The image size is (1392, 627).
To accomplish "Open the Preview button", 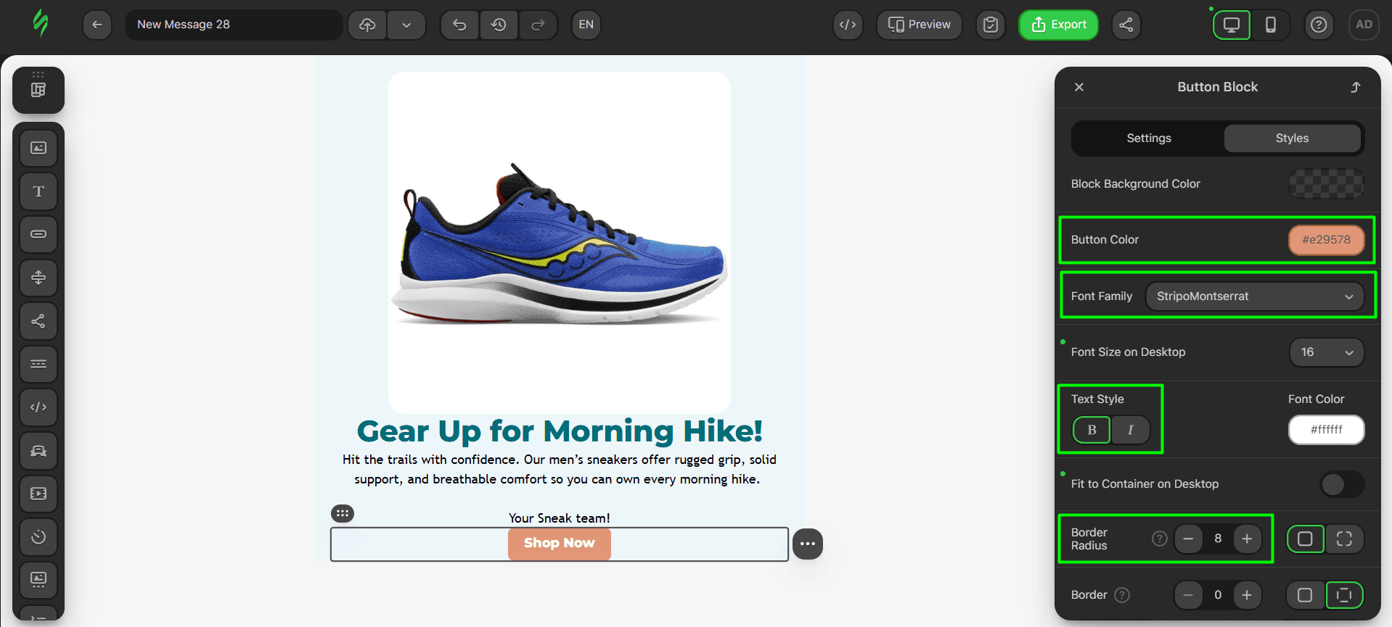I will (919, 25).
